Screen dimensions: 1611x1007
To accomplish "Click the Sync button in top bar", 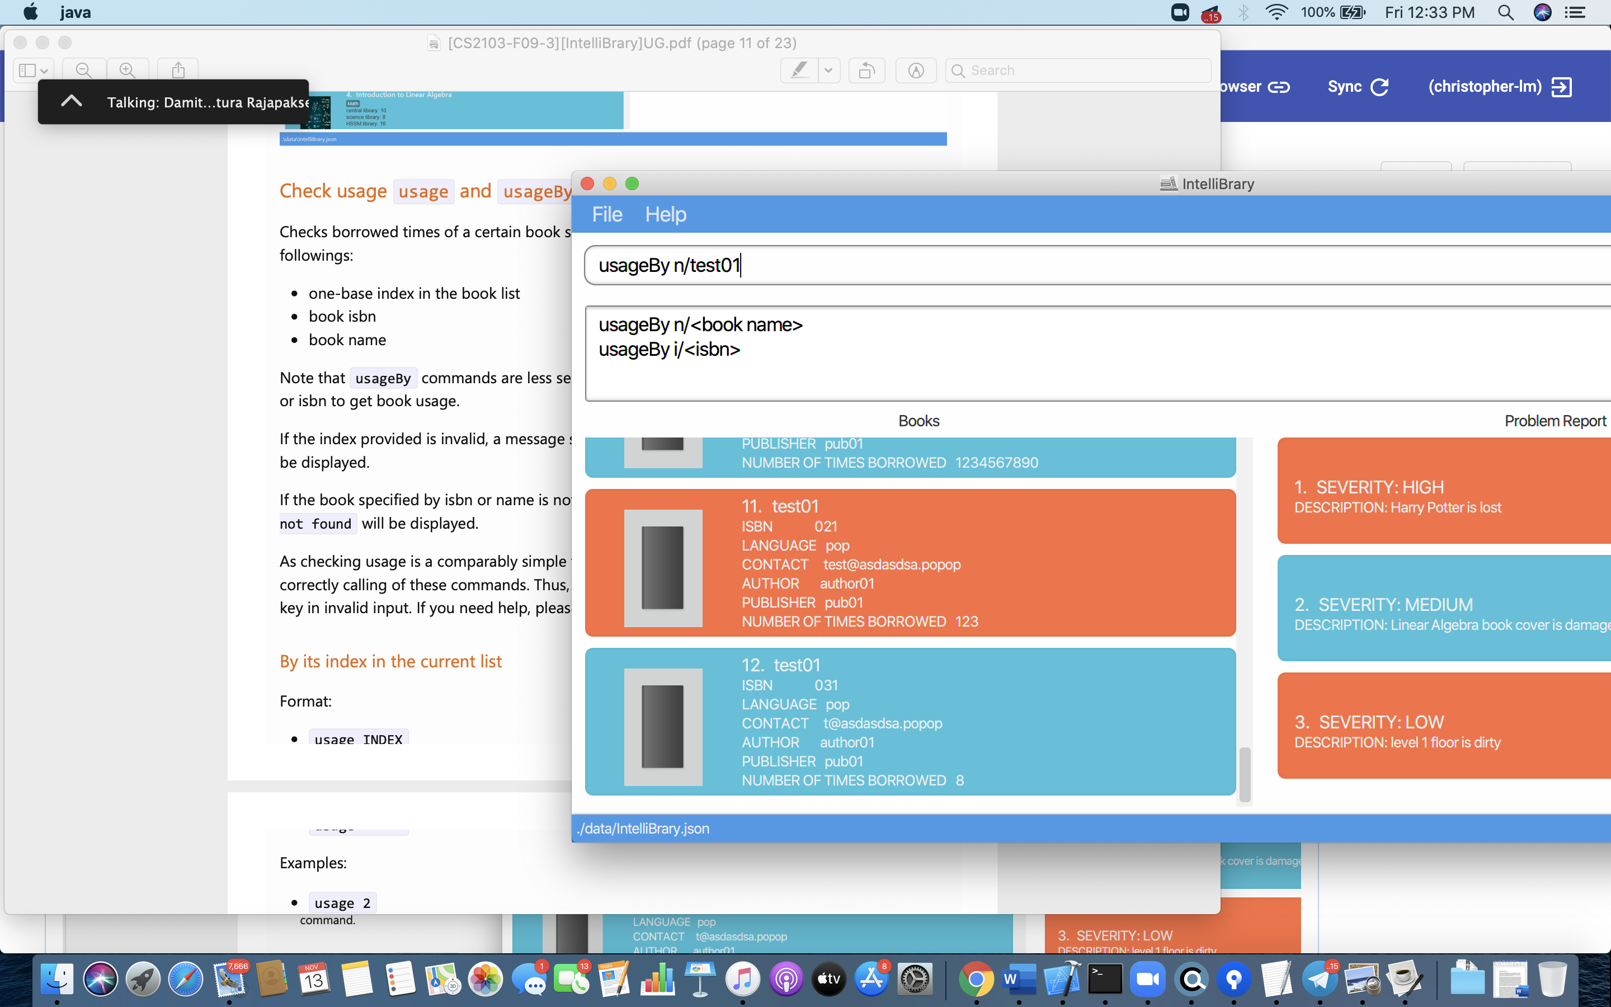I will 1358,86.
